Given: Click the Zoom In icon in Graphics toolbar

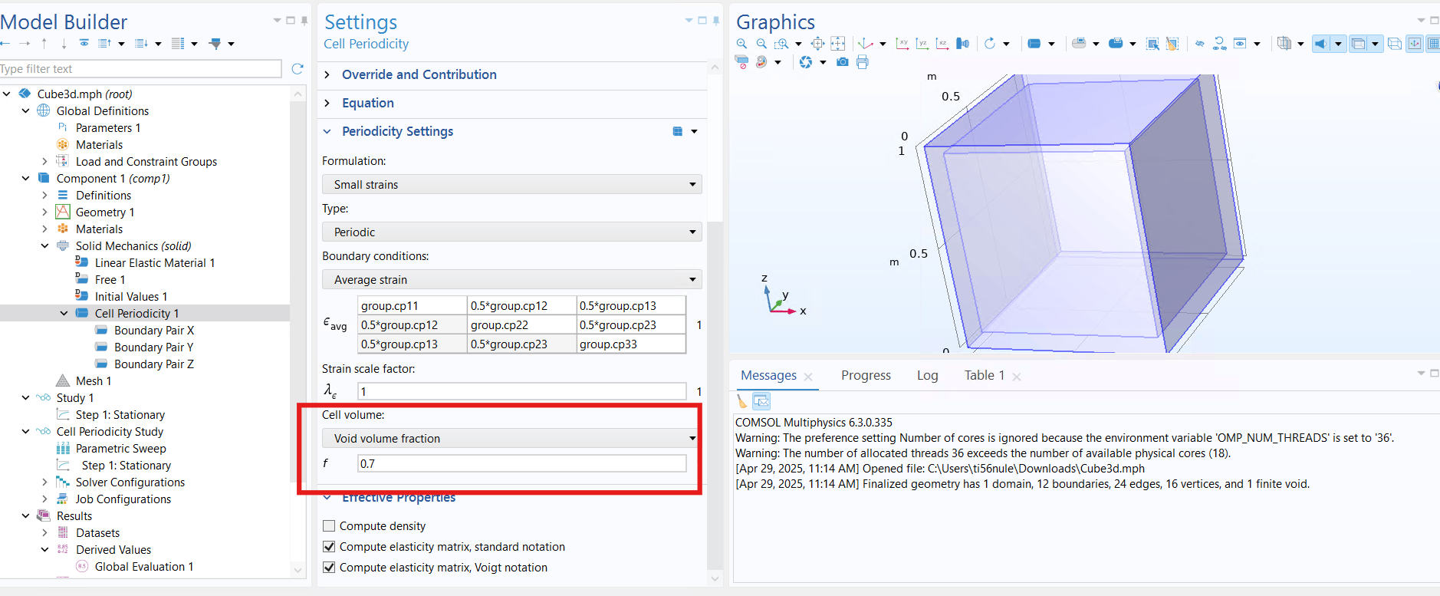Looking at the screenshot, I should click(741, 44).
